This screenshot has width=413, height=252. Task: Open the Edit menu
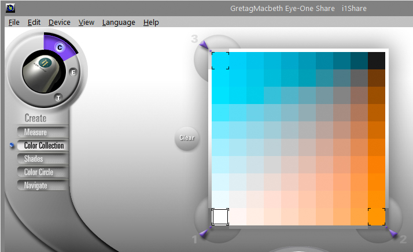point(34,23)
